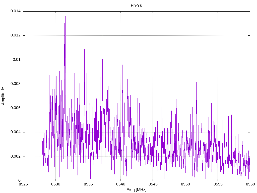Viewport: 257px width, 193px height.
Task: Click the 0.002 y-axis tick label
Action: point(16,156)
